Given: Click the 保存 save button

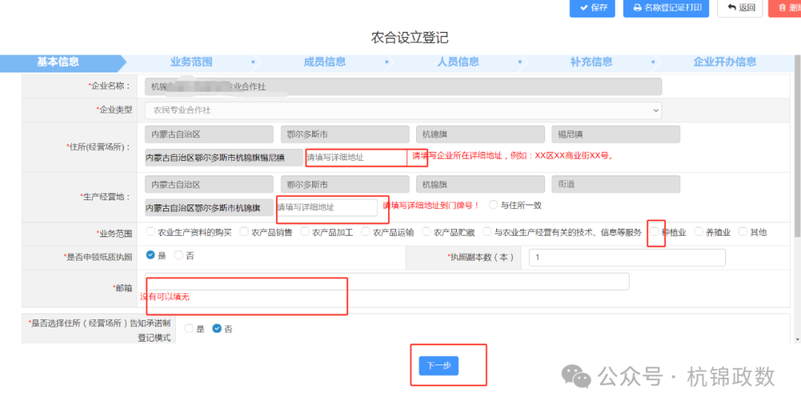Looking at the screenshot, I should [x=592, y=8].
